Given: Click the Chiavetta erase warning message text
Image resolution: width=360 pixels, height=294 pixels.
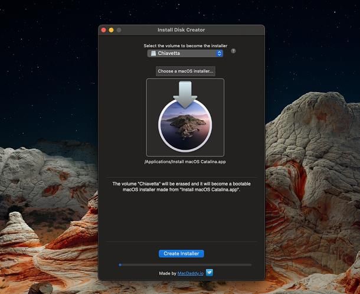Looking at the screenshot, I should [181, 187].
